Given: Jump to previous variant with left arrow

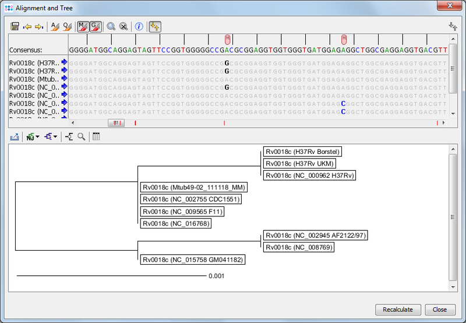Looking at the screenshot, I should 27,27.
